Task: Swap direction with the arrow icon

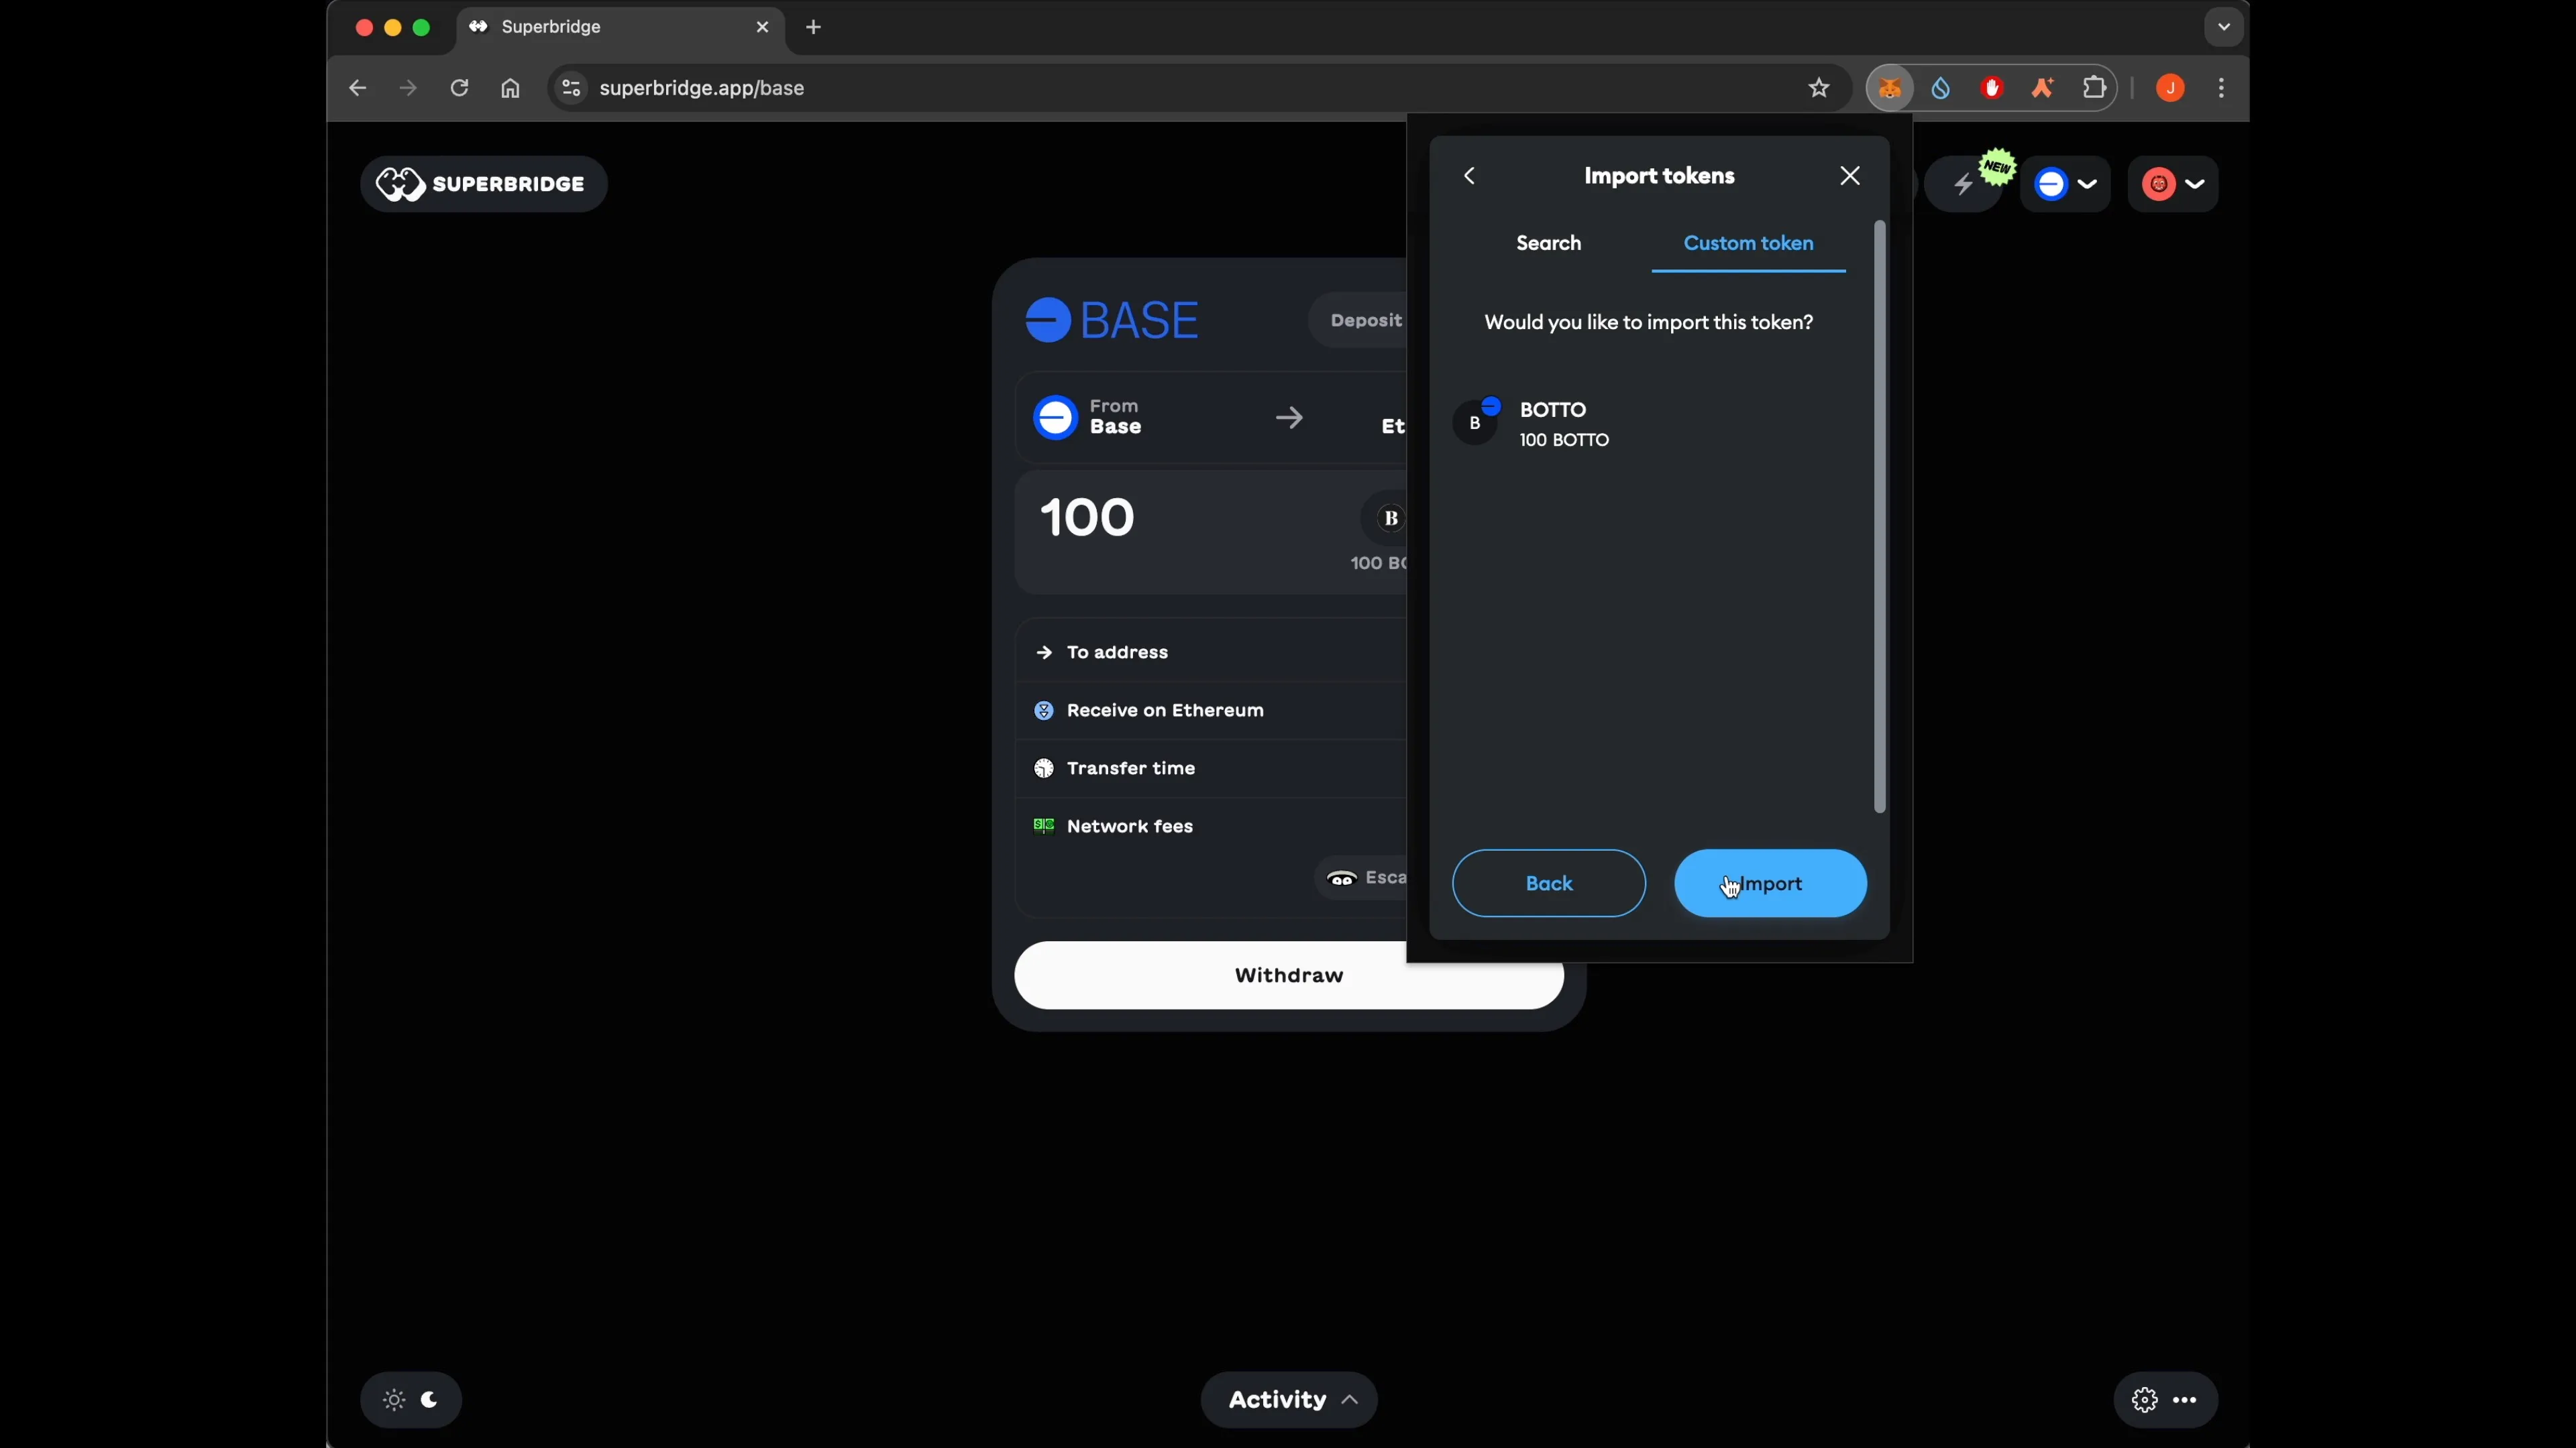Action: click(x=1289, y=417)
